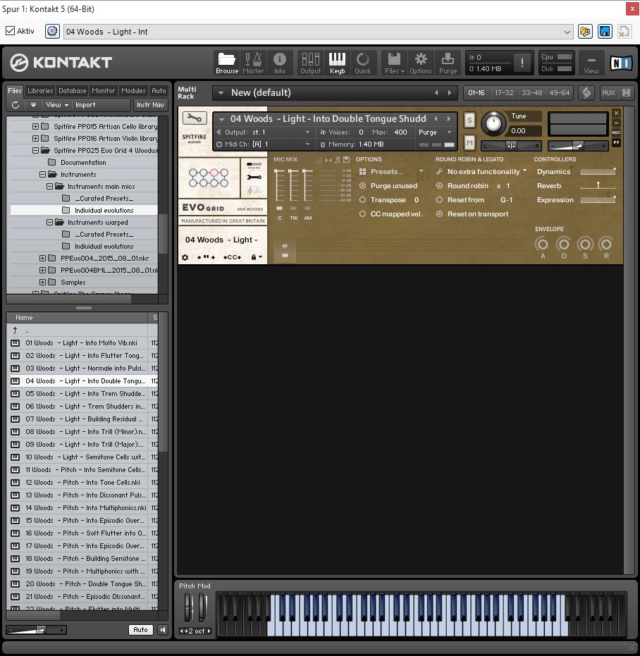This screenshot has width=640, height=656.
Task: Click the Dynamics controller slider
Action: click(598, 171)
